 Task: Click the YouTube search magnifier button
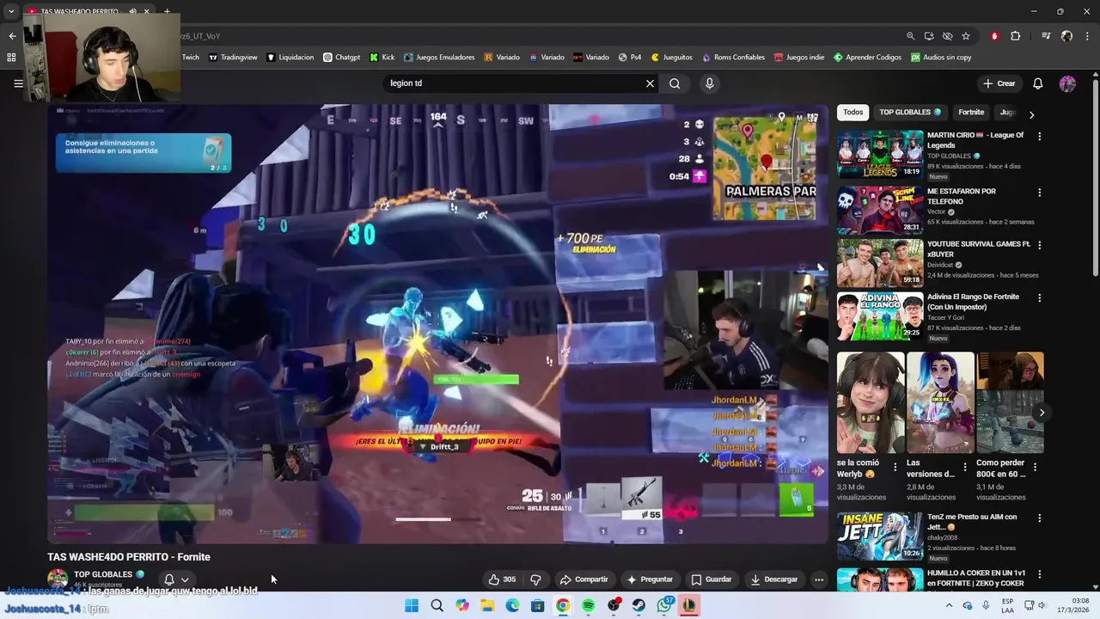pyautogui.click(x=675, y=83)
